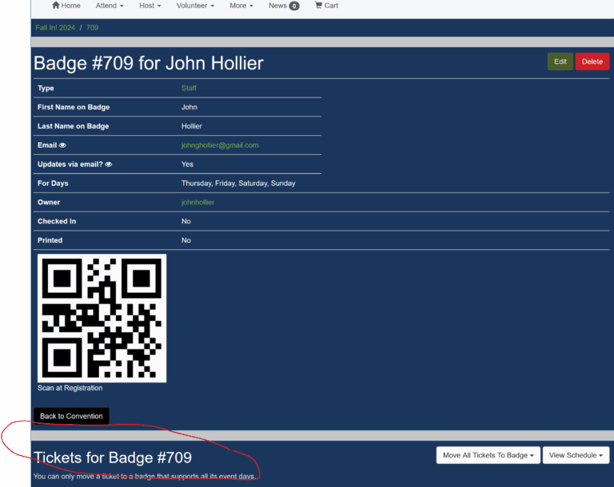Open Move All Tickets To Badge dropdown
Viewport: 614px width, 487px height.
tap(488, 455)
